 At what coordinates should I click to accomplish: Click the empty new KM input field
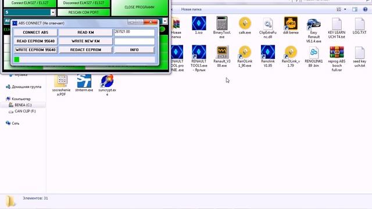coord(134,41)
